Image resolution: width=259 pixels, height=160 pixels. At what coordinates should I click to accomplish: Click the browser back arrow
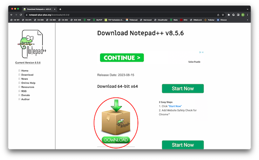[x=11, y=15]
